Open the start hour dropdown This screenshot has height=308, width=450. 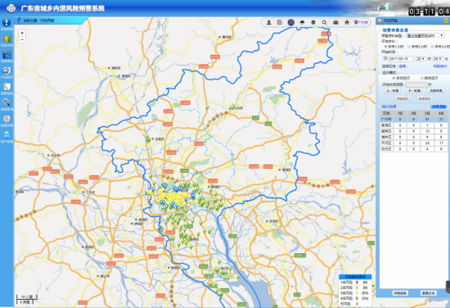(x=421, y=59)
